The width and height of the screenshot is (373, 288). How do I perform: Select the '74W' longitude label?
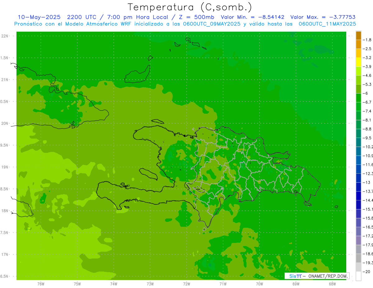[x=114, y=284]
